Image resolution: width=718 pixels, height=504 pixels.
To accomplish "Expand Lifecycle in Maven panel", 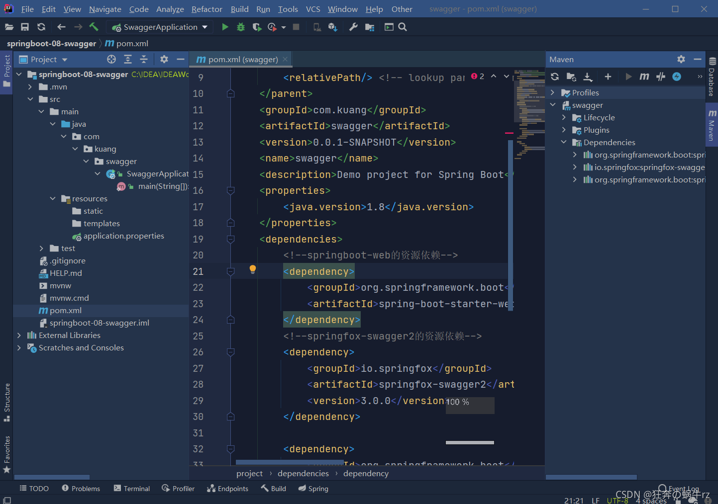I will [564, 117].
